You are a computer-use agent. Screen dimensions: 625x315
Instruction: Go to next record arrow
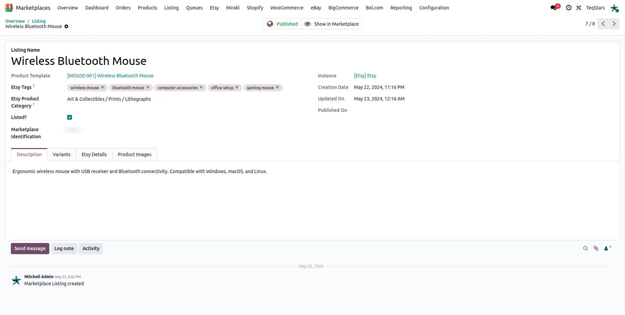coord(614,24)
